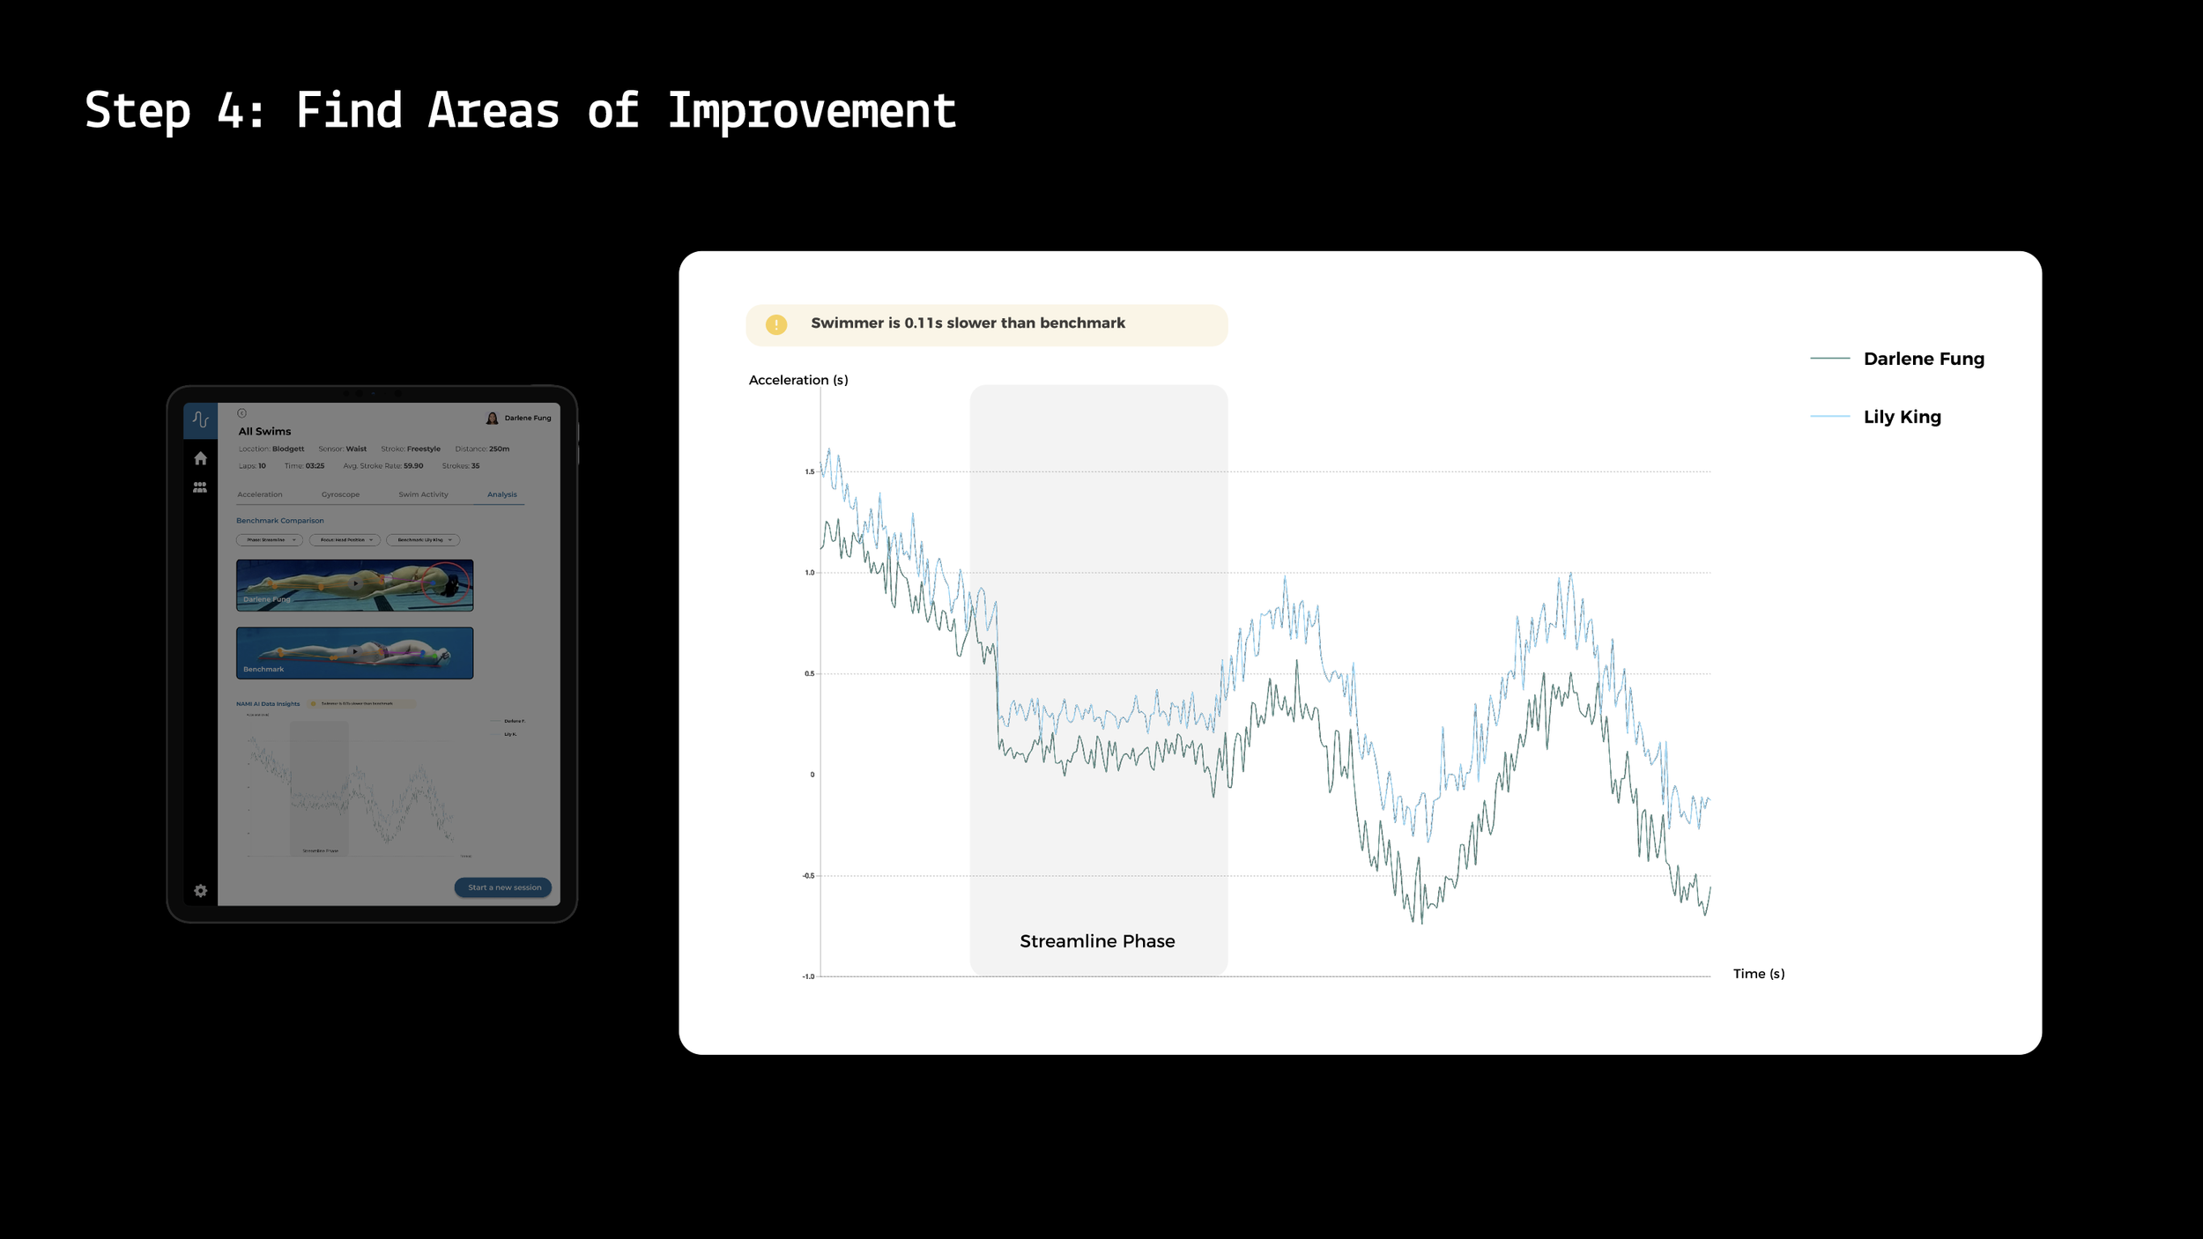Go back using the circled arrow icon
The height and width of the screenshot is (1239, 2203).
241,412
